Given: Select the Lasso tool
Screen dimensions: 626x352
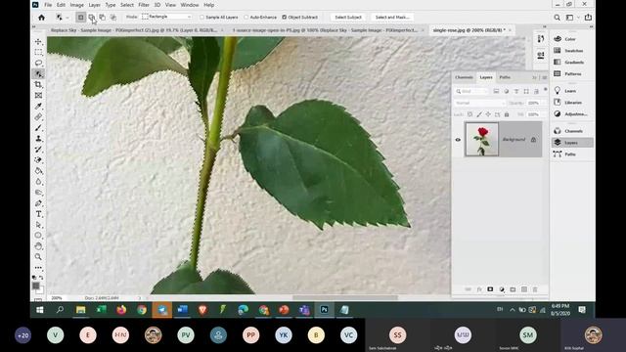Looking at the screenshot, I should [38, 63].
